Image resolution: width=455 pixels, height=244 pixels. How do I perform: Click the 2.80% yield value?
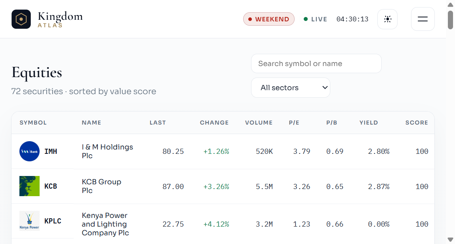(x=379, y=151)
